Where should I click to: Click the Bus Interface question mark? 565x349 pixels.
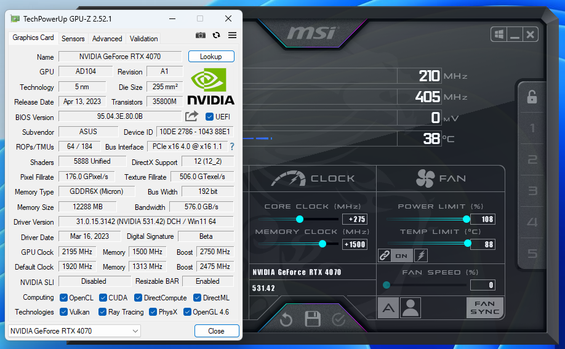point(232,146)
